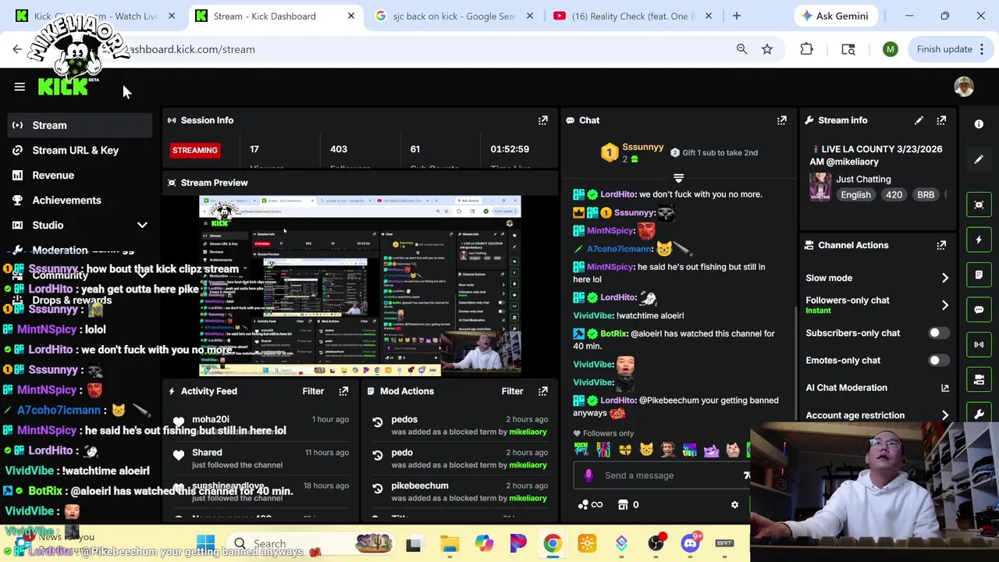
Task: Click the 420 tag
Action: [x=894, y=195]
